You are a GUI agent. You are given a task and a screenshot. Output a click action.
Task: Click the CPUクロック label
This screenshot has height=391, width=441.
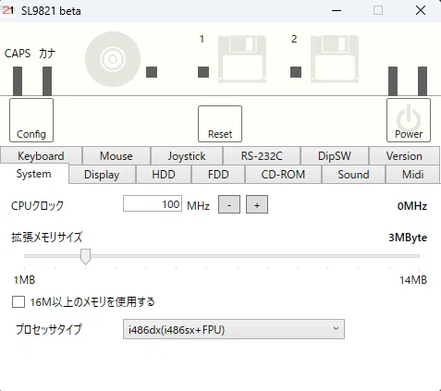(37, 205)
